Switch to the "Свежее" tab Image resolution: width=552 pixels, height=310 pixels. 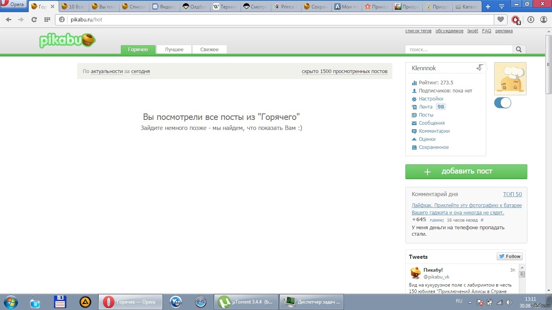[209, 49]
